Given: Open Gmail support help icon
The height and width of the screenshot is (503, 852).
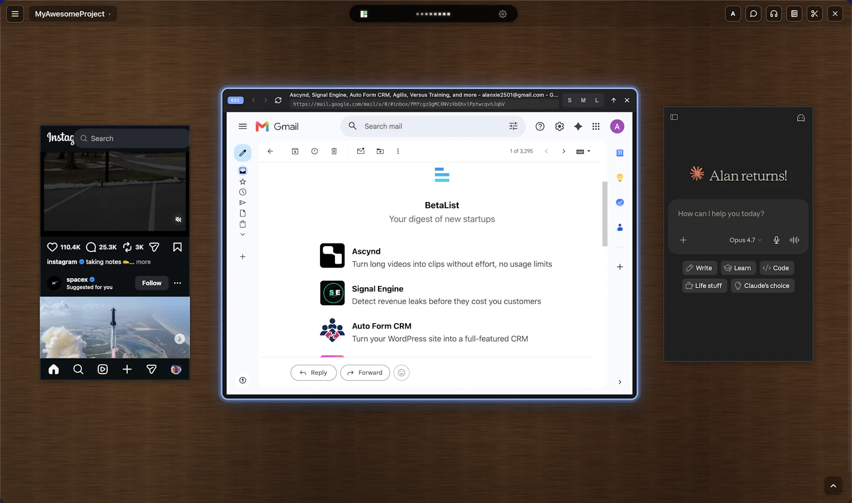Looking at the screenshot, I should 540,127.
